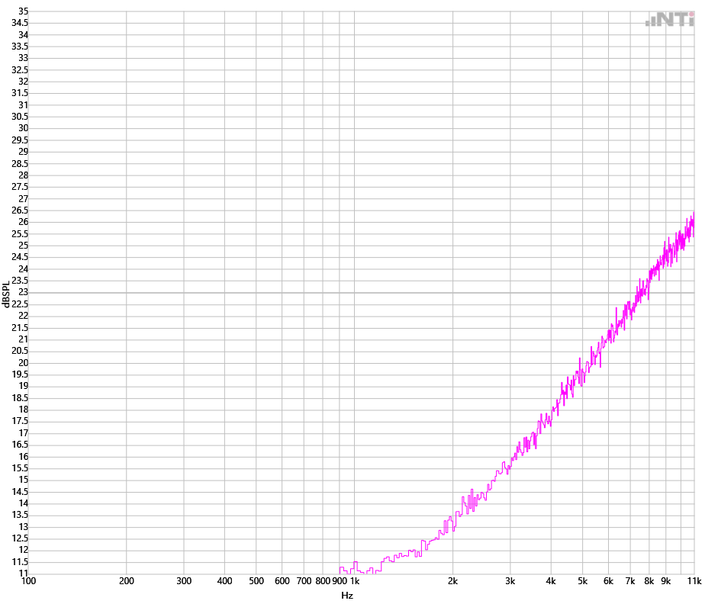Select the 100 label on the frequency axis
Viewport: 705px width, 604px height.
pyautogui.click(x=28, y=582)
